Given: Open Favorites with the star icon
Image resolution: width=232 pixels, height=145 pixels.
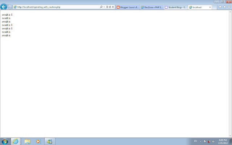Looking at the screenshot, I should pos(225,7).
